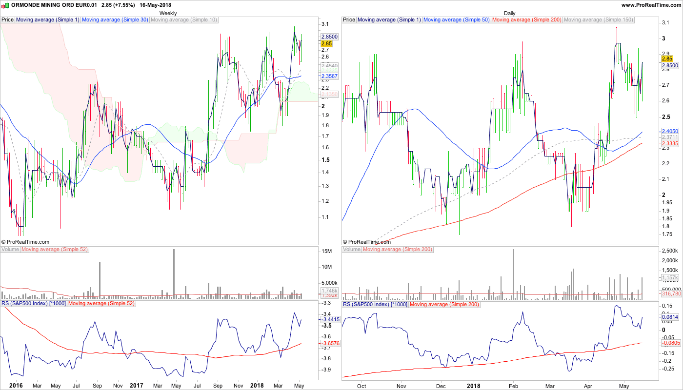The width and height of the screenshot is (683, 390).
Task: Click Moving average (Simple 200) in Daily RS panel
Action: click(444, 304)
